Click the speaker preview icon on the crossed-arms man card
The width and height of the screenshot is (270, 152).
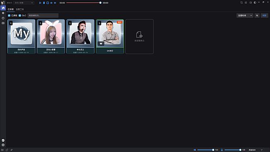click(x=101, y=44)
